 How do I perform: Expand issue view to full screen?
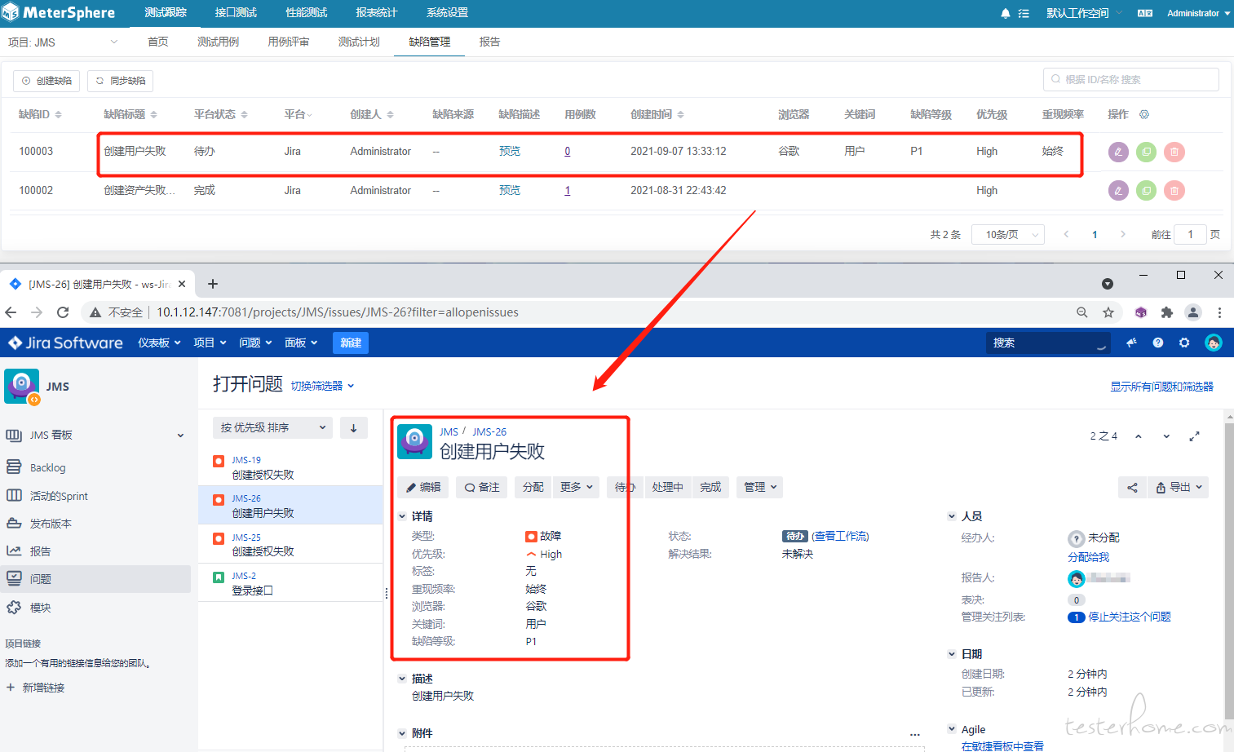1194,436
